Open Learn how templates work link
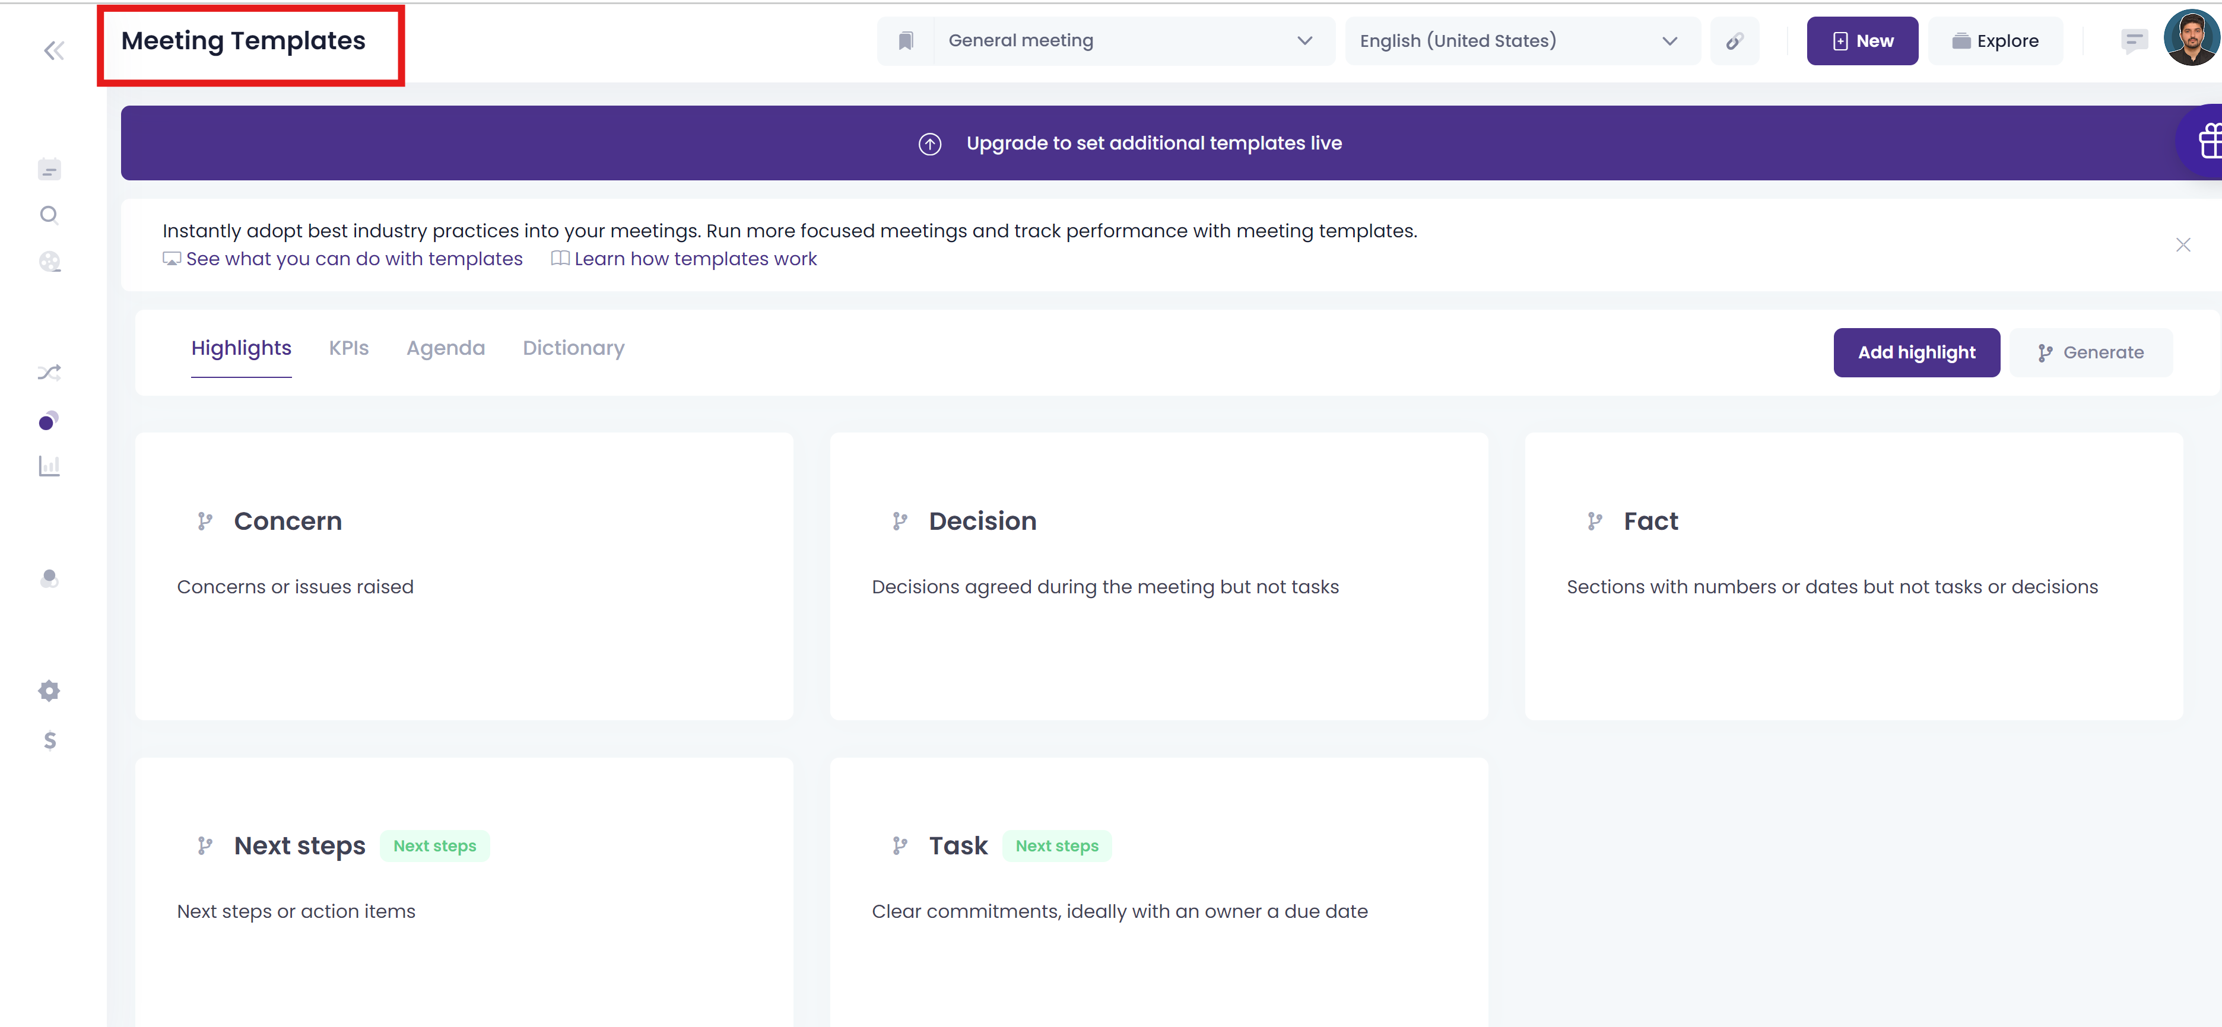Image resolution: width=2222 pixels, height=1027 pixels. click(694, 259)
